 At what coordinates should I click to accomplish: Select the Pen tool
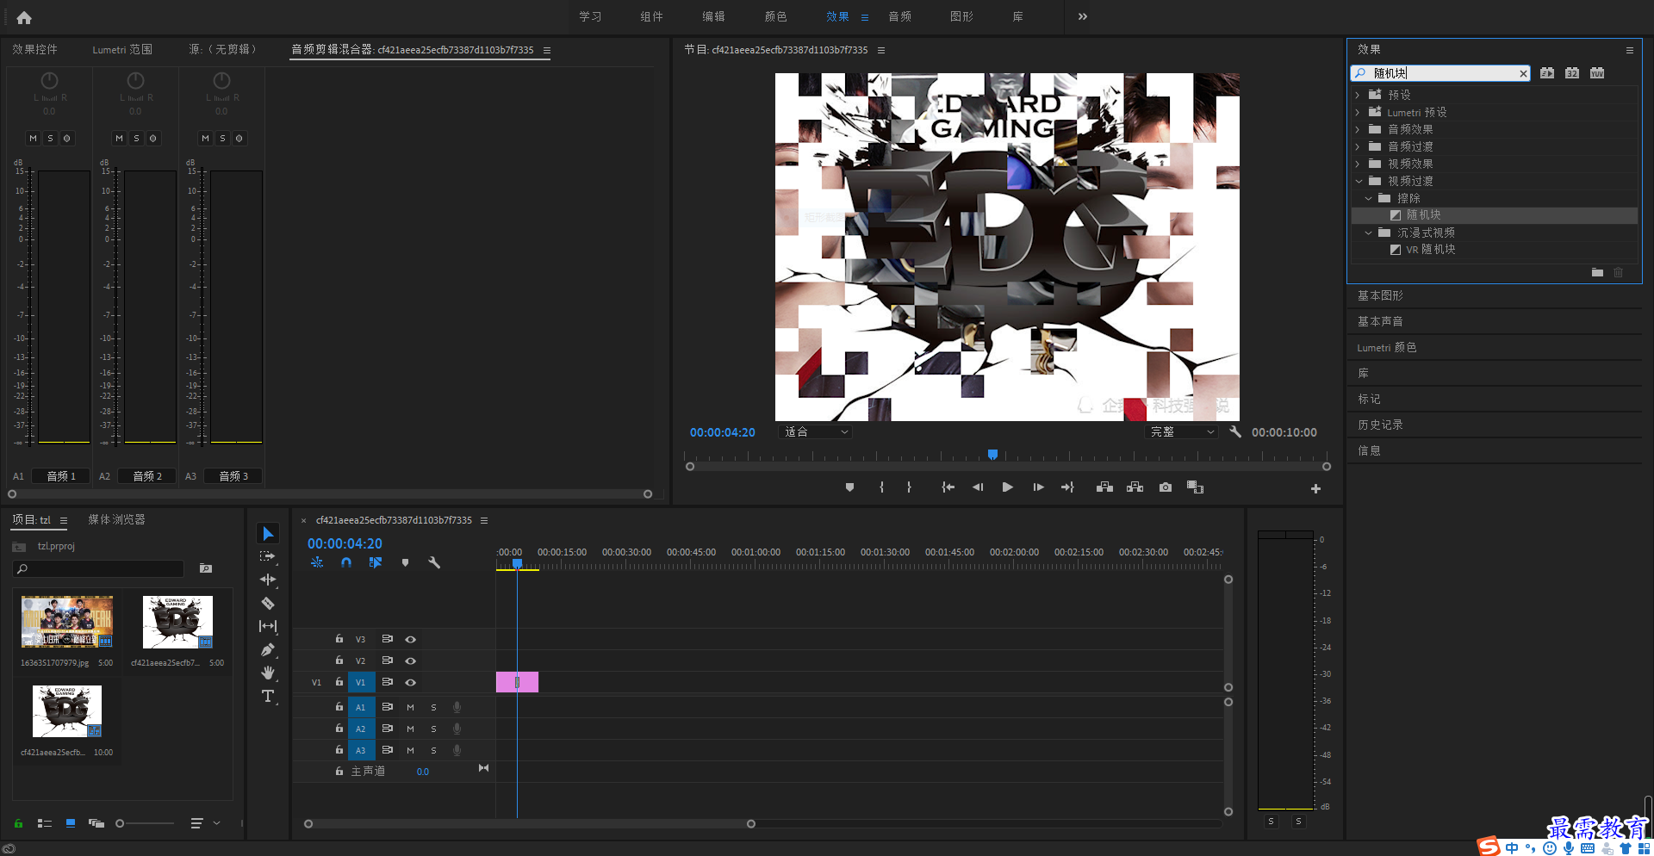268,649
